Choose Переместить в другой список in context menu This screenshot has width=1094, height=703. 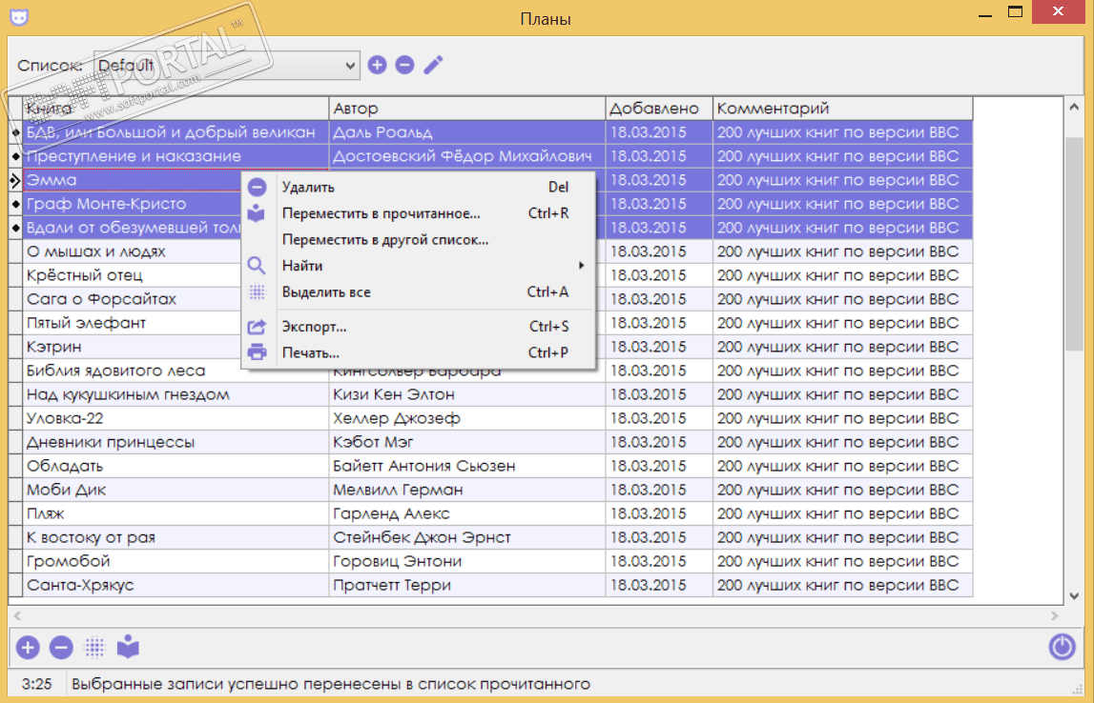coord(419,240)
